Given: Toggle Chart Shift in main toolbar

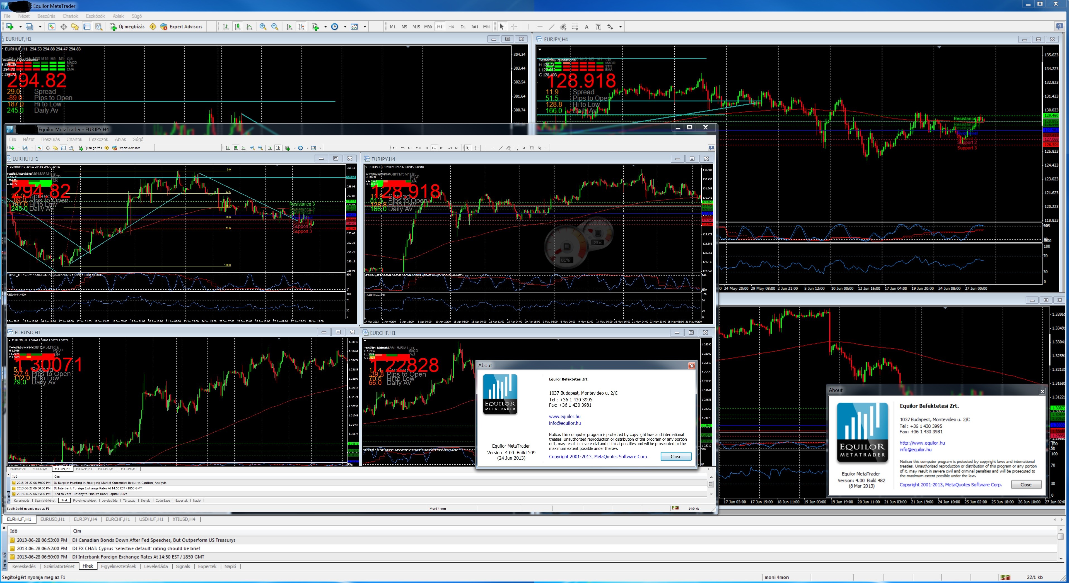Looking at the screenshot, I should pyautogui.click(x=301, y=26).
